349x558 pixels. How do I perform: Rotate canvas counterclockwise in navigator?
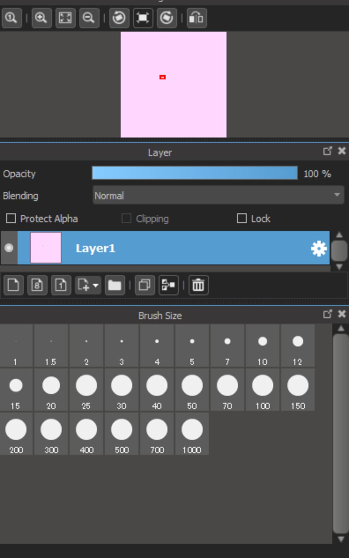coord(119,18)
